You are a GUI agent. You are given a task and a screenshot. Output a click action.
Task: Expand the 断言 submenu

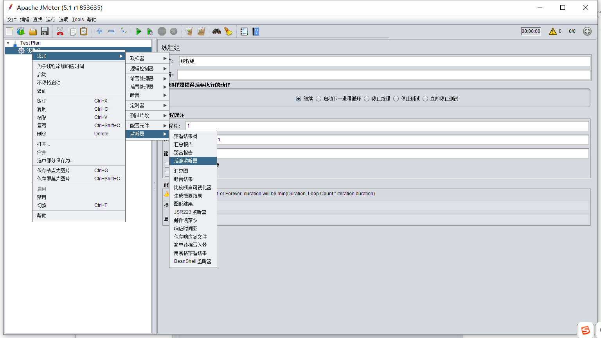point(147,95)
